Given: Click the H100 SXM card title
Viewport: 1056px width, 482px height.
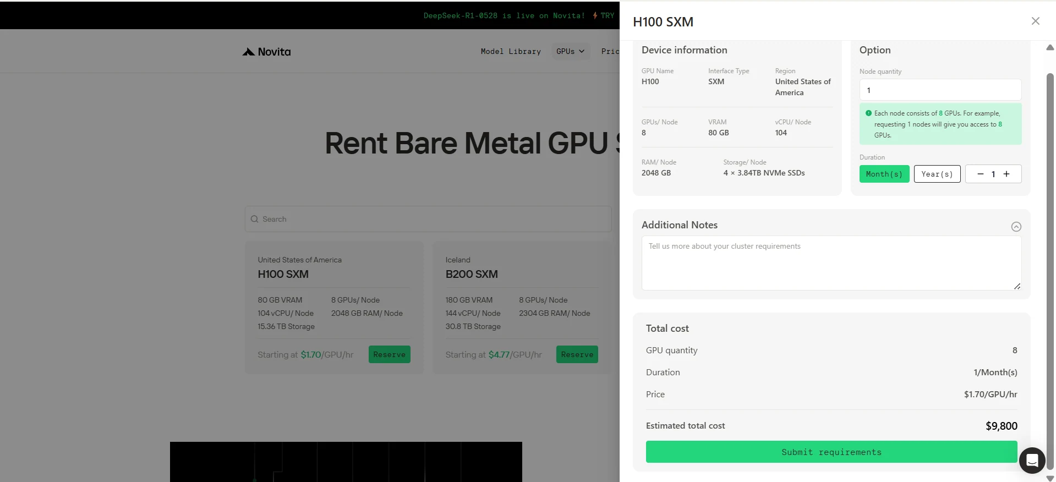Looking at the screenshot, I should (283, 274).
